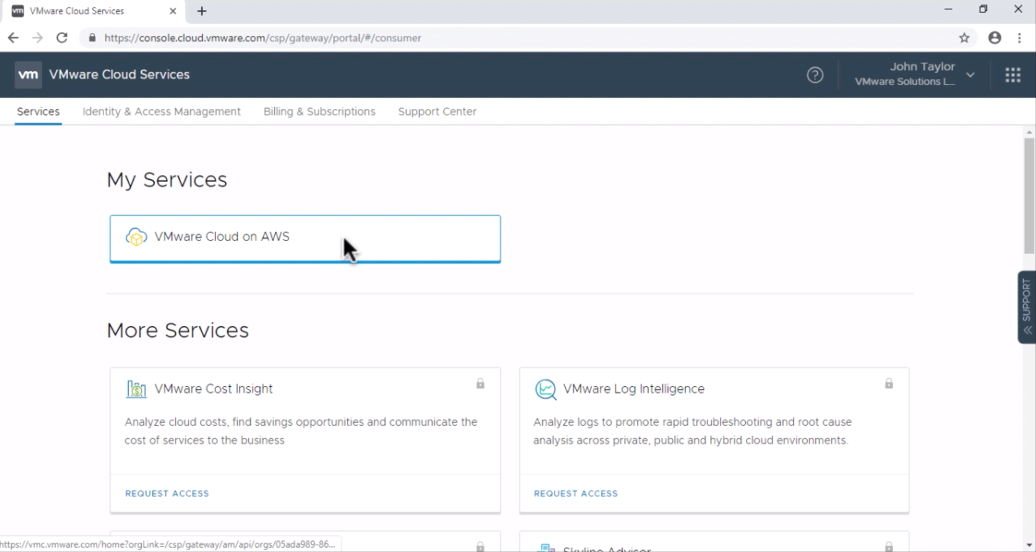Open the Chrome profile avatar icon
This screenshot has height=552, width=1036.
pyautogui.click(x=995, y=38)
